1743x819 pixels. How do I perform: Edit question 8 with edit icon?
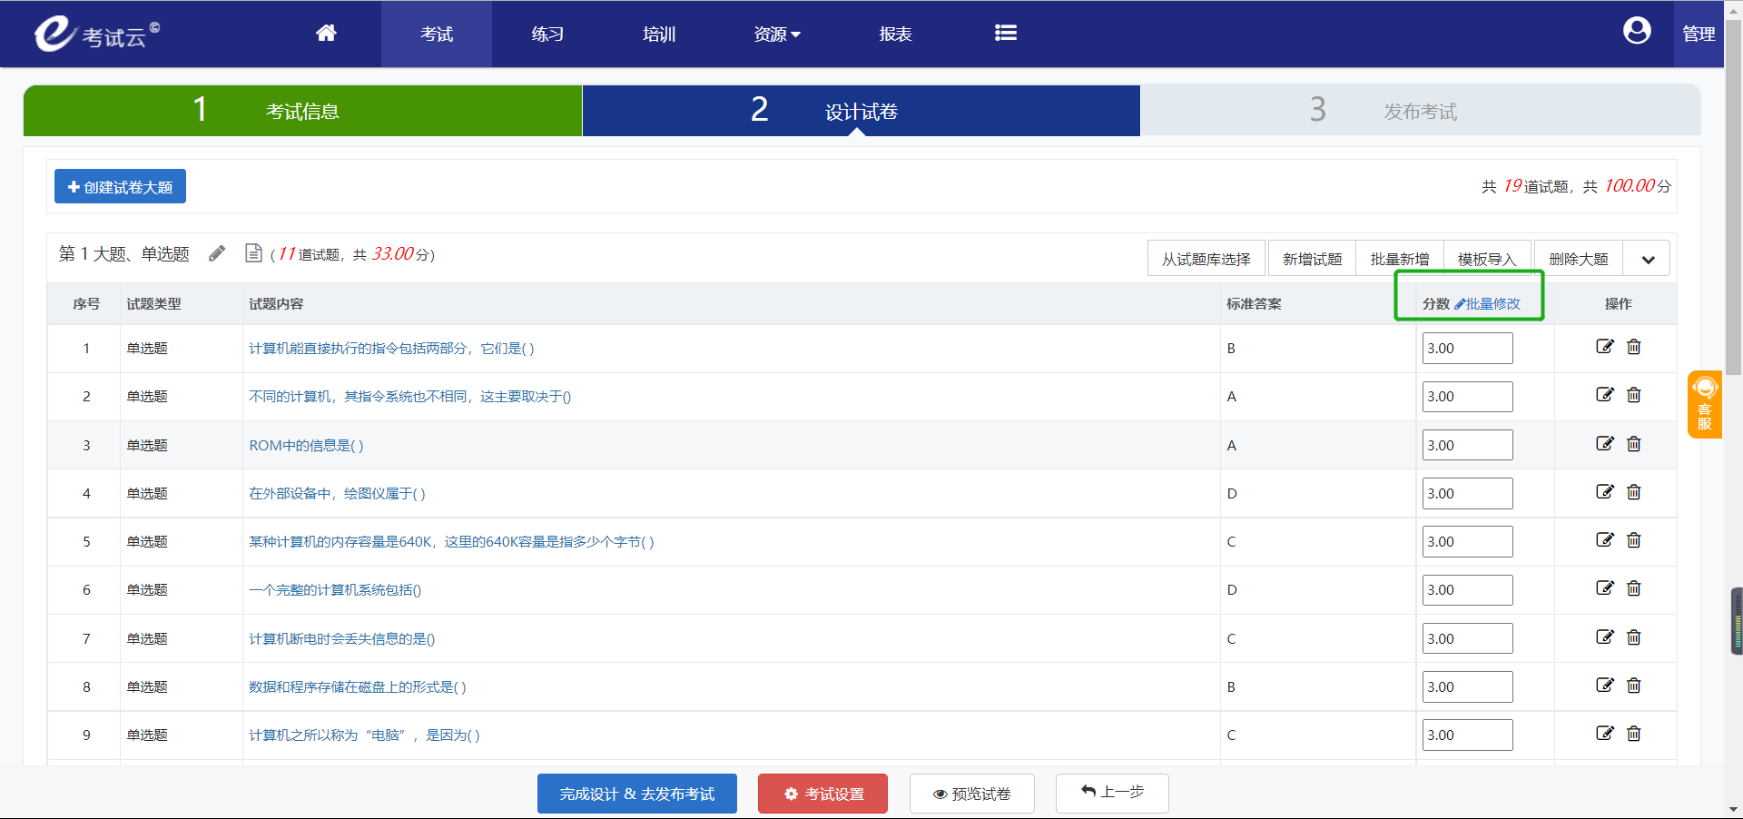point(1605,685)
